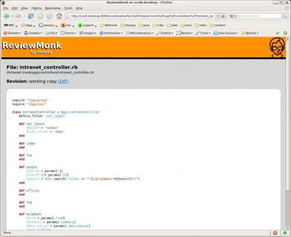Open the Outline dropdown menu
The width and height of the screenshot is (291, 237).
click(x=165, y=33)
